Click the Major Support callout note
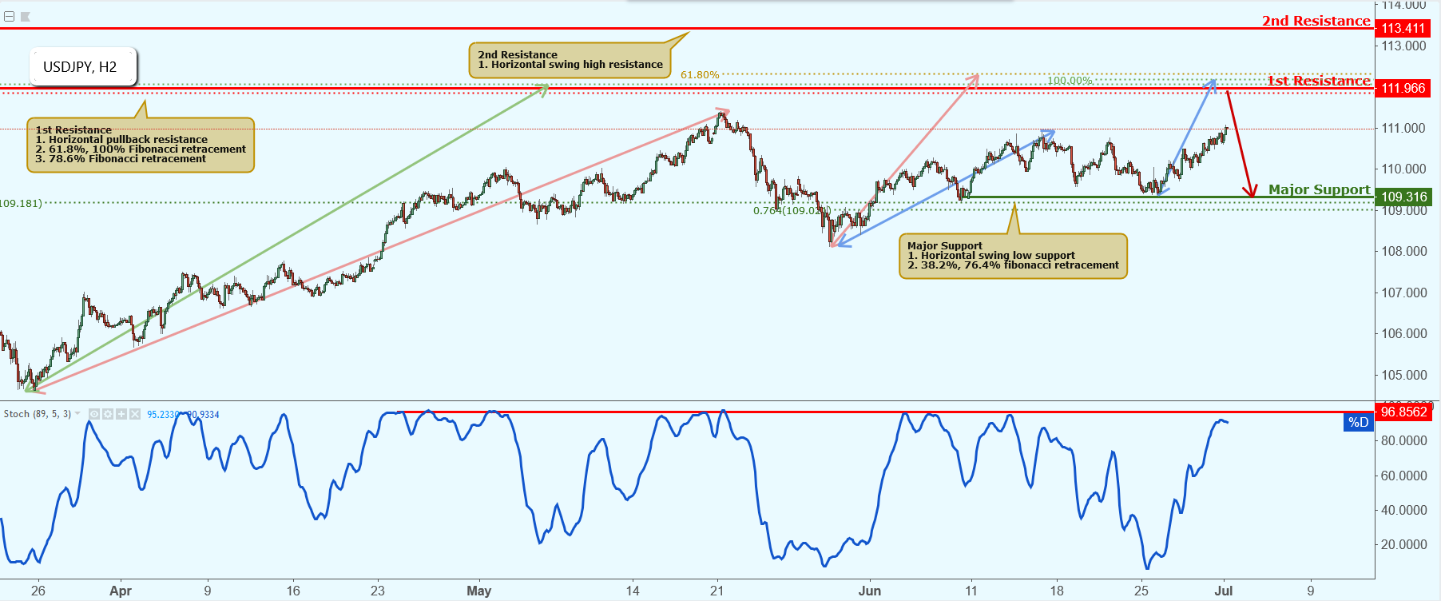This screenshot has width=1441, height=601. pyautogui.click(x=1013, y=256)
